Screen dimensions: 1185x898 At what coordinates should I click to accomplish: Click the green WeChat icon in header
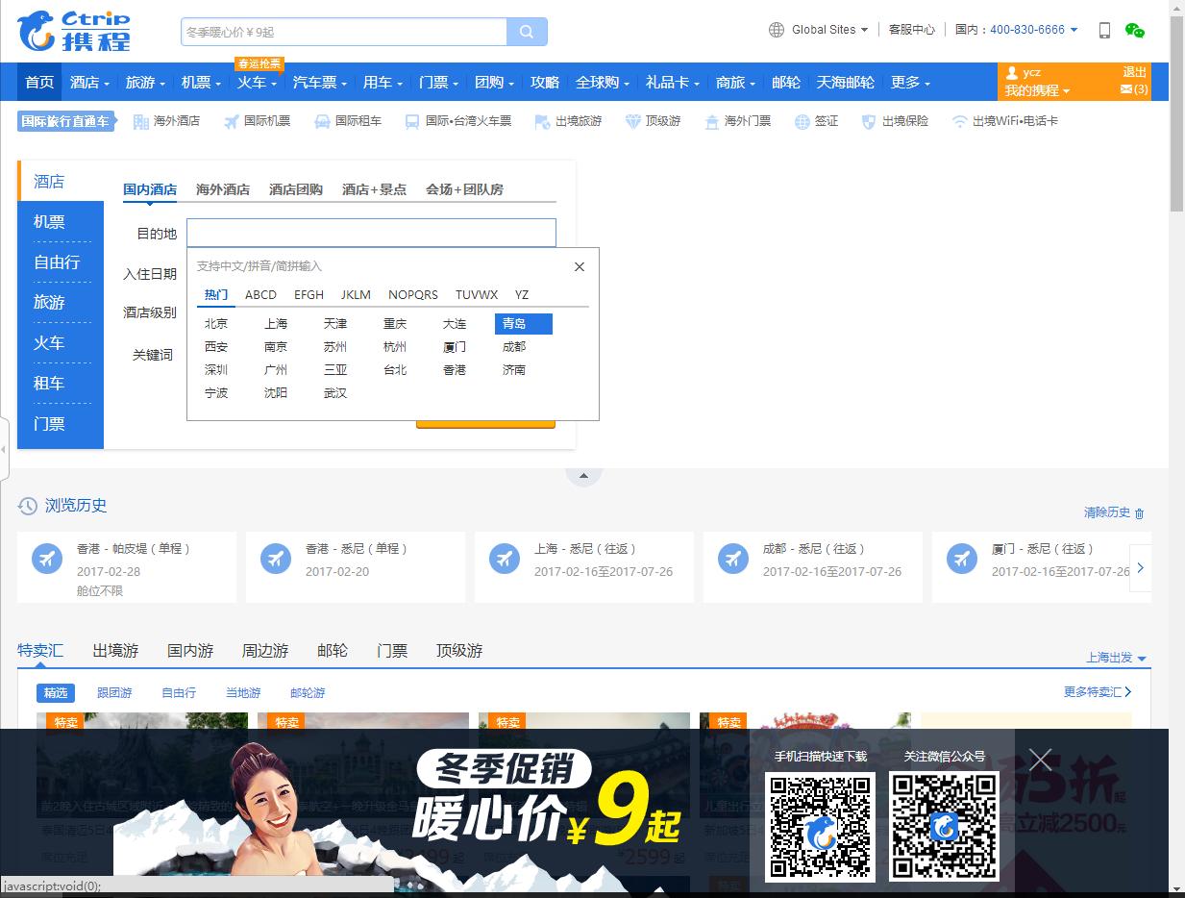point(1137,32)
